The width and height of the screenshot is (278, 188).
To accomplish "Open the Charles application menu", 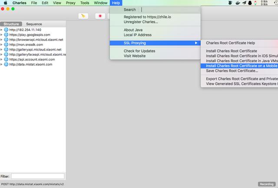I will (x=19, y=3).
